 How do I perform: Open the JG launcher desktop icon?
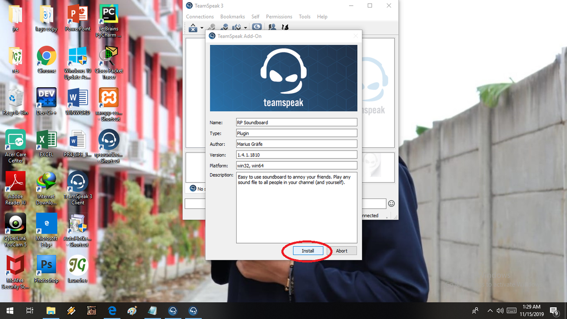[78, 269]
